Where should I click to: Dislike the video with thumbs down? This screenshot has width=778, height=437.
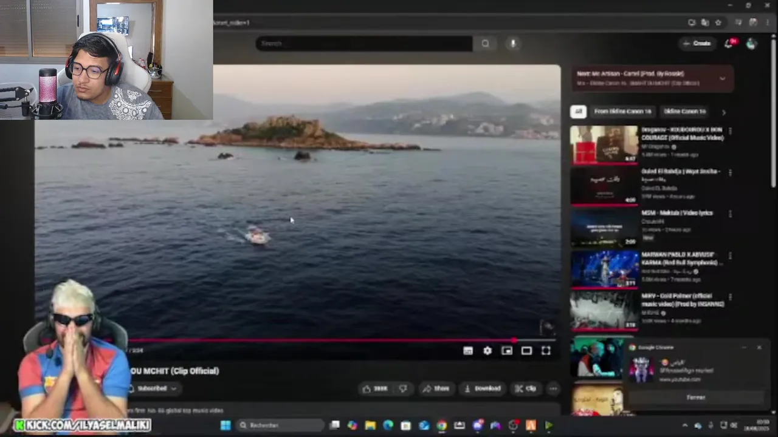click(x=403, y=388)
